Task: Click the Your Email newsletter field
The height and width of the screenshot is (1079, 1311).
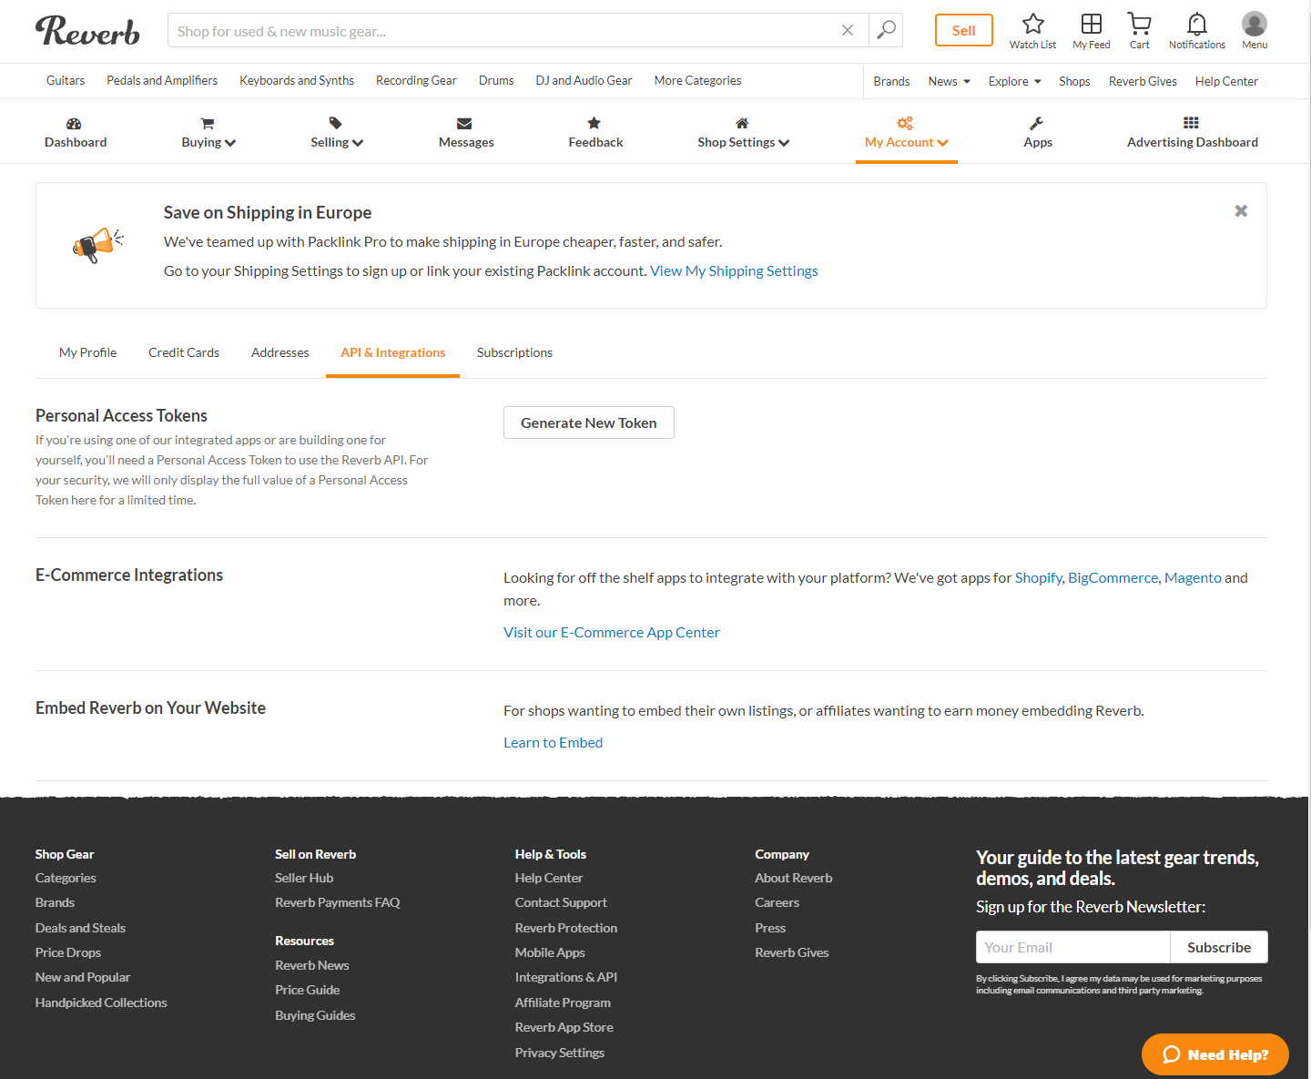Action: pyautogui.click(x=1072, y=947)
